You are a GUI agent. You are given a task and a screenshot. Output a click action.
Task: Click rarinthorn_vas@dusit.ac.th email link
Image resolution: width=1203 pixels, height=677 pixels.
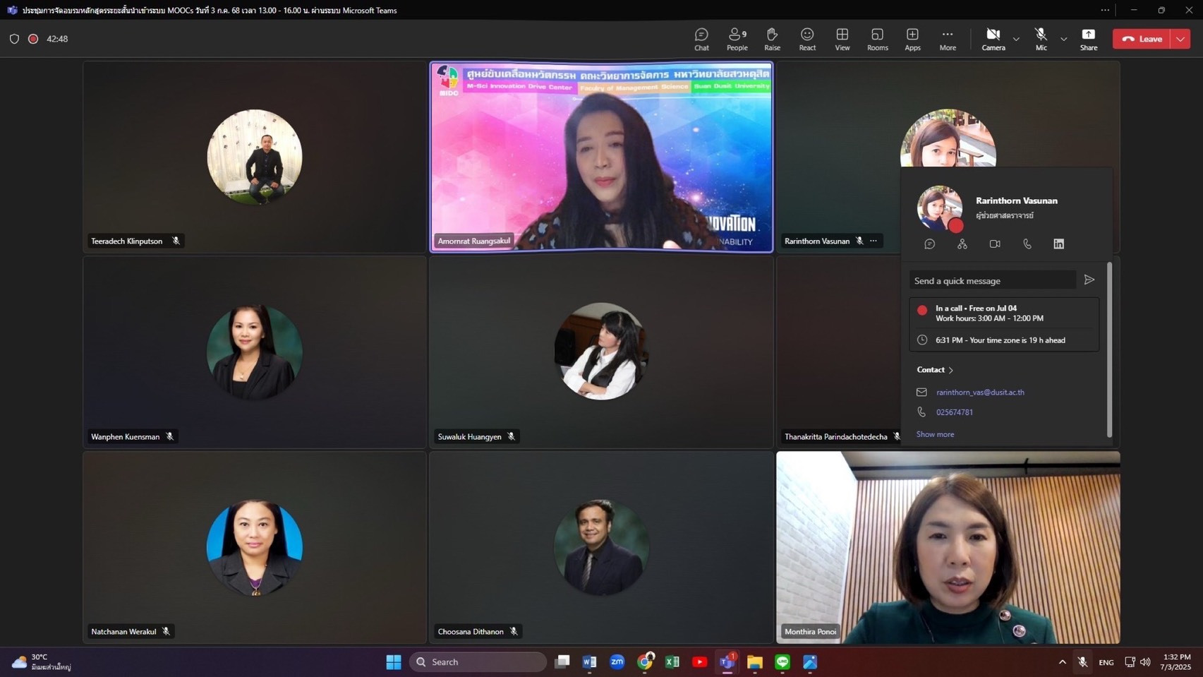pos(980,392)
